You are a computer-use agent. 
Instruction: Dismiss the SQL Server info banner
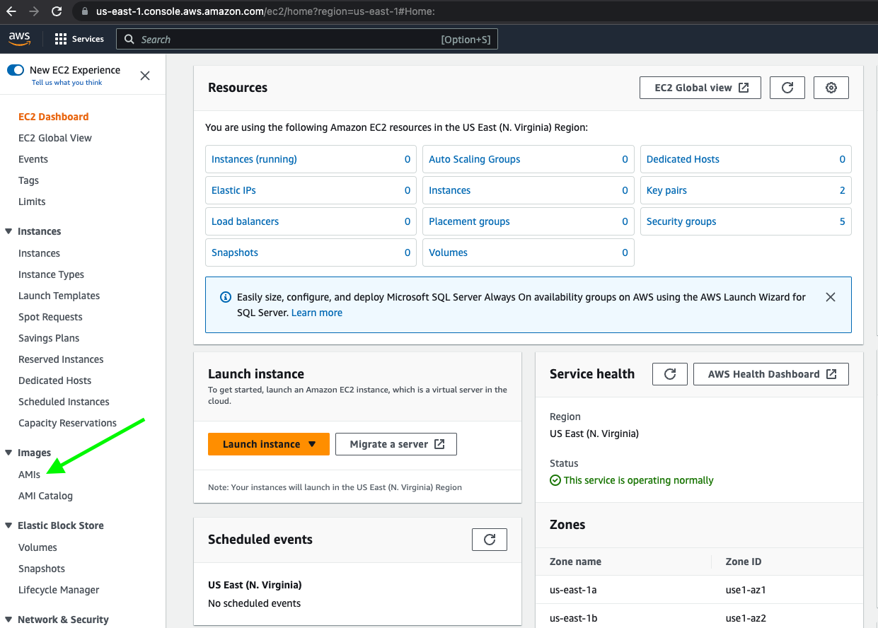point(830,297)
